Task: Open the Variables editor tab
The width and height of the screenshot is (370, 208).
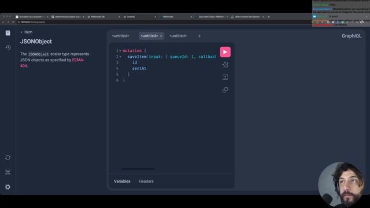Action: [x=122, y=181]
